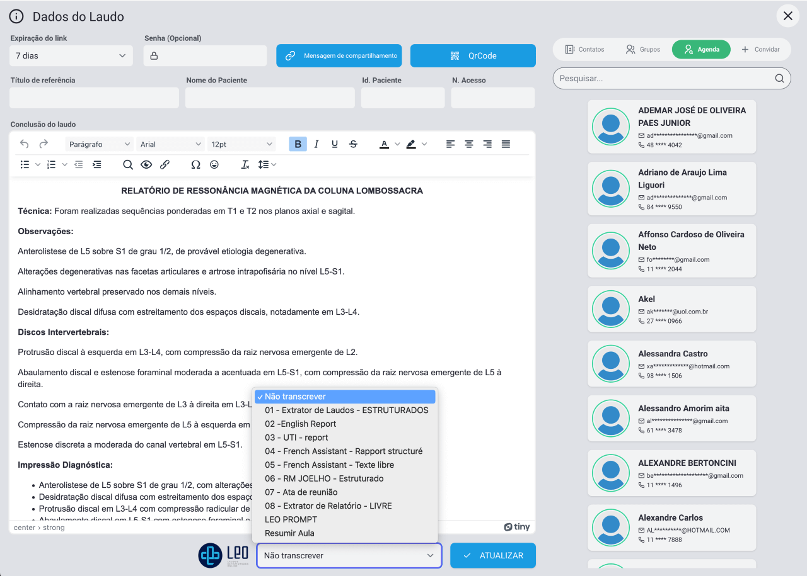This screenshot has width=807, height=576.
Task: Click the ATUALIZAR button
Action: pyautogui.click(x=493, y=556)
